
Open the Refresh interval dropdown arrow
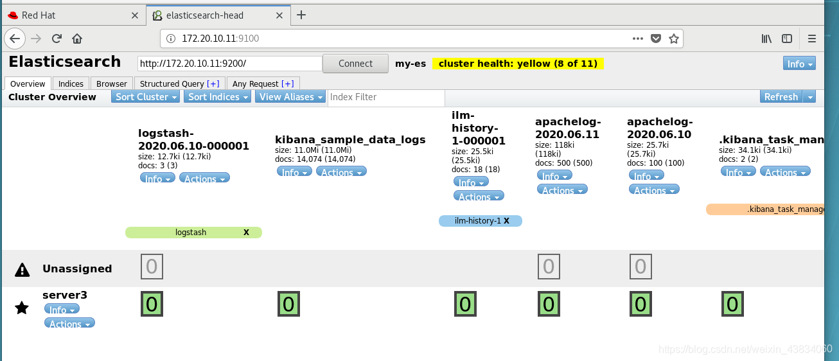click(x=809, y=97)
